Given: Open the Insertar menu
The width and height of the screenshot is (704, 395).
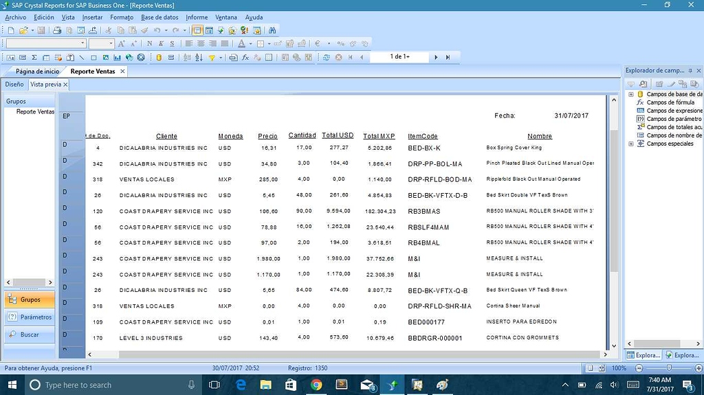Looking at the screenshot, I should pyautogui.click(x=93, y=17).
